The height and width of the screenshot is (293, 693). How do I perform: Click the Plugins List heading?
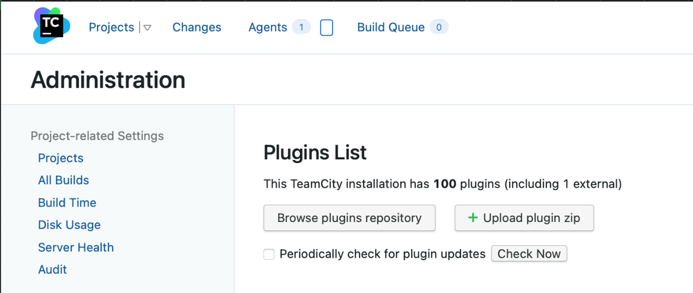tap(315, 153)
